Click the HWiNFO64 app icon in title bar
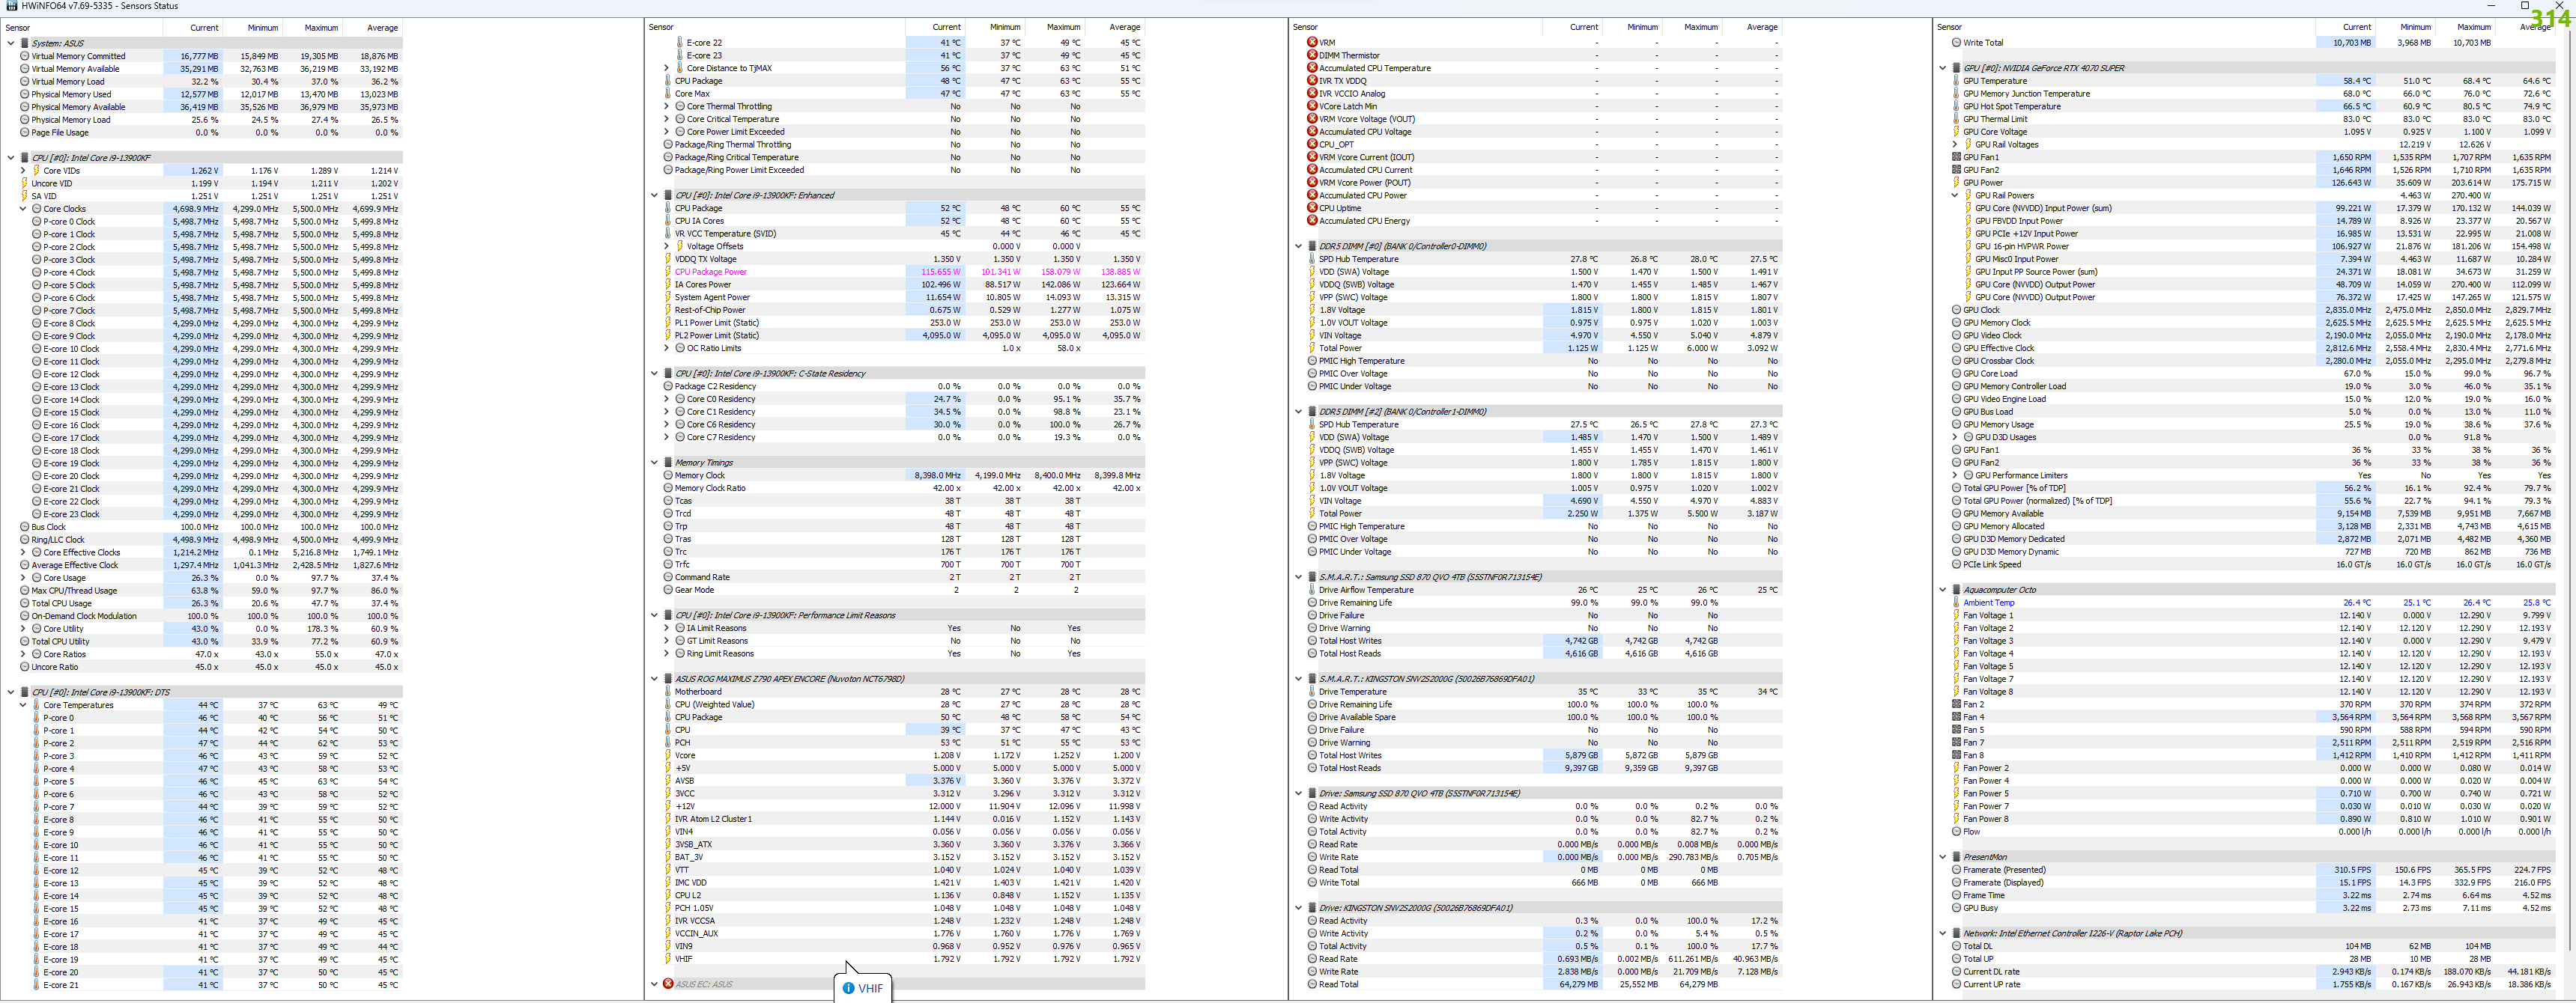The height and width of the screenshot is (1003, 2576). click(13, 6)
